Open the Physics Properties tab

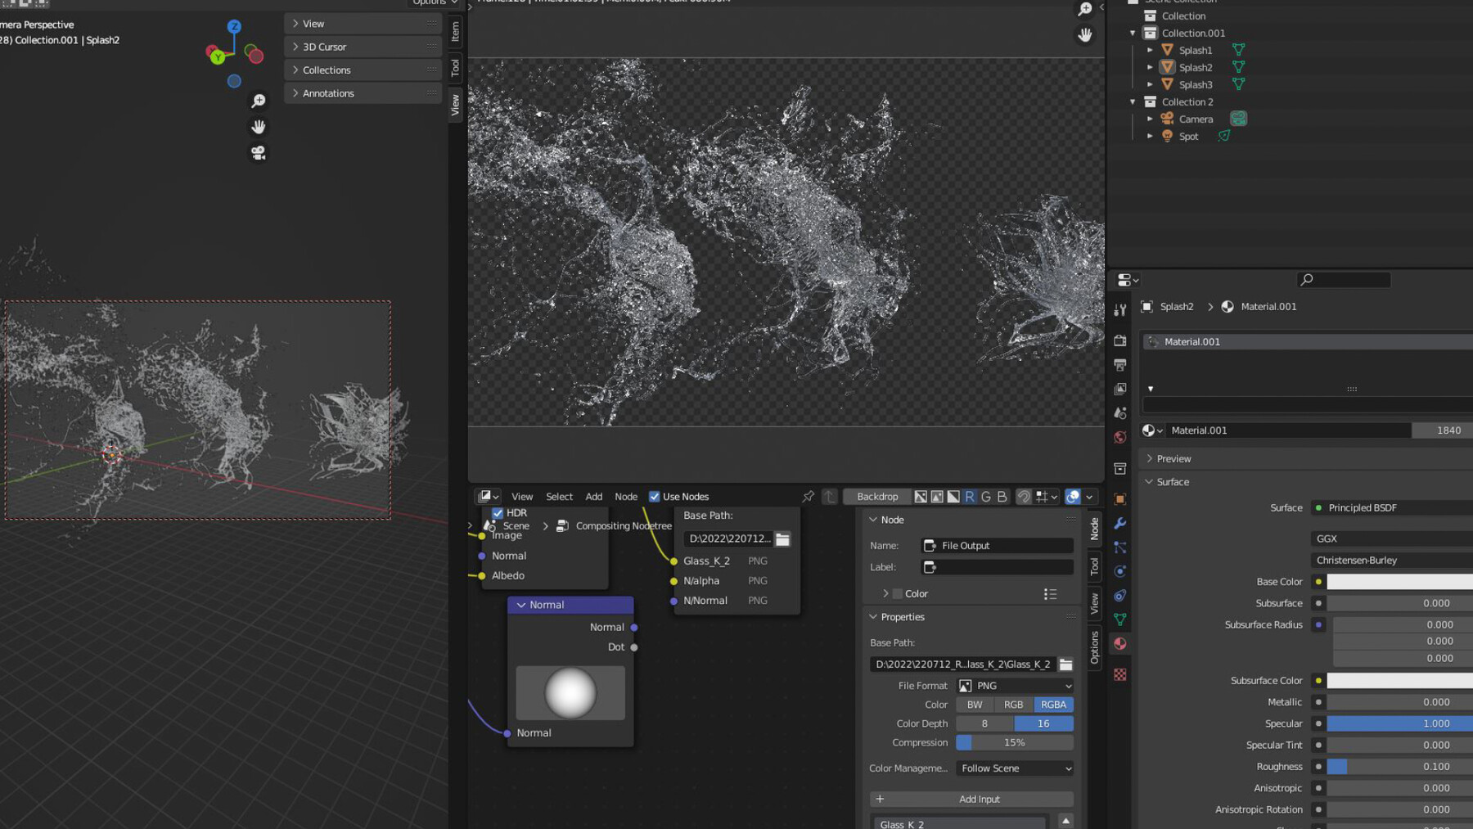point(1121,570)
